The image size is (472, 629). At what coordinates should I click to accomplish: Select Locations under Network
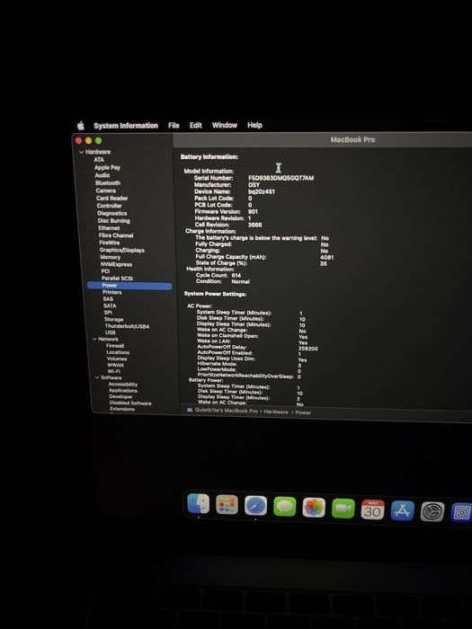(x=118, y=352)
